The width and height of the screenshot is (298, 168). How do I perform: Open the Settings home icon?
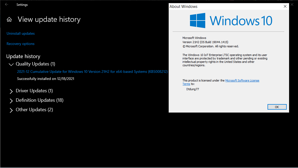[9, 19]
